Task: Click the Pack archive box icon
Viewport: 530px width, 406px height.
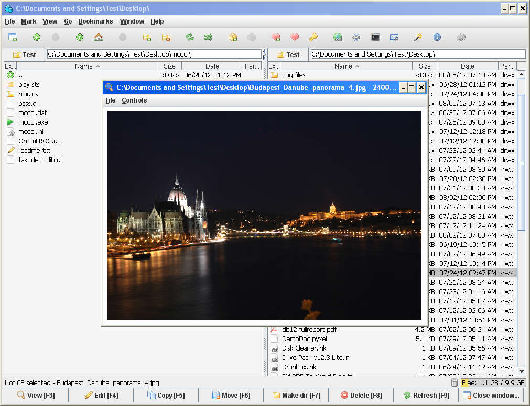Action: (x=233, y=37)
